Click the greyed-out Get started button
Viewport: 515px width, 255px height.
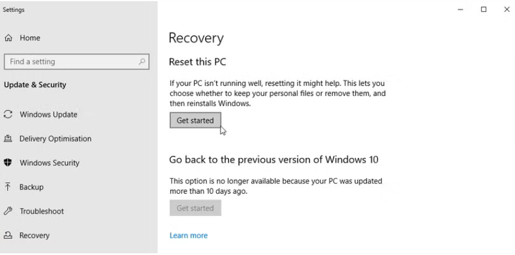pyautogui.click(x=195, y=208)
